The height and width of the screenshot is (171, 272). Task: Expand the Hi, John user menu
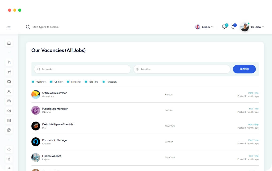click(258, 27)
